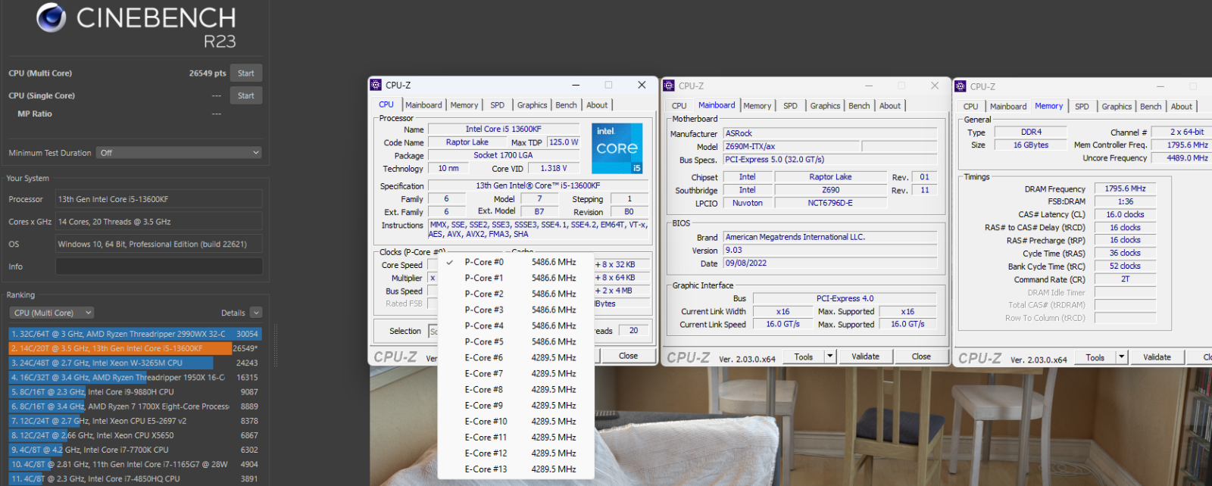This screenshot has width=1212, height=486.
Task: Expand the Details arrow in Ranking
Action: [x=256, y=313]
